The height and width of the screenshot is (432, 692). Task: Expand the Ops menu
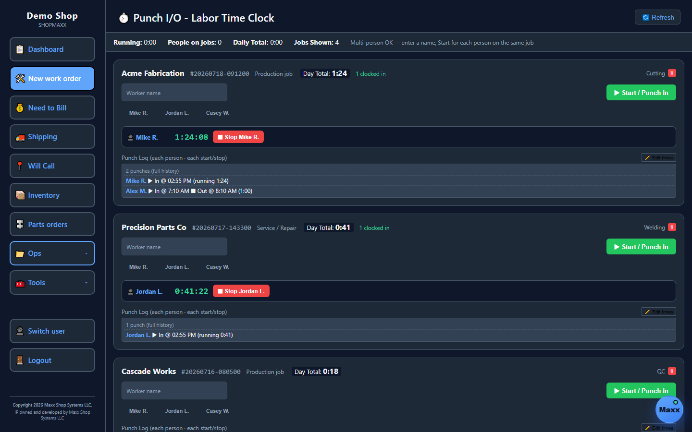[x=52, y=253]
